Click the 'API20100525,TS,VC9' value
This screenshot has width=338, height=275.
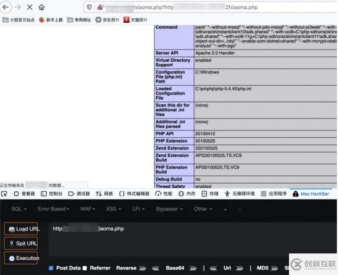[x=217, y=167]
